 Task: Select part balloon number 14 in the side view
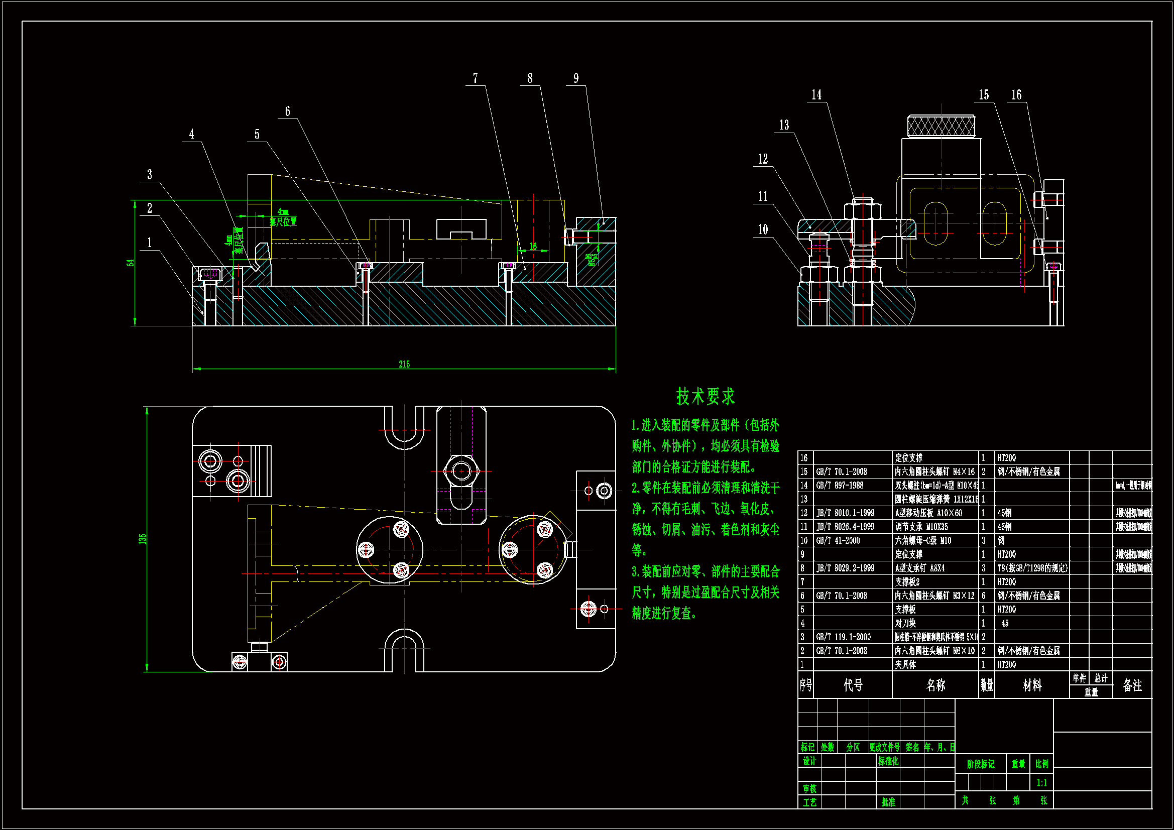816,95
